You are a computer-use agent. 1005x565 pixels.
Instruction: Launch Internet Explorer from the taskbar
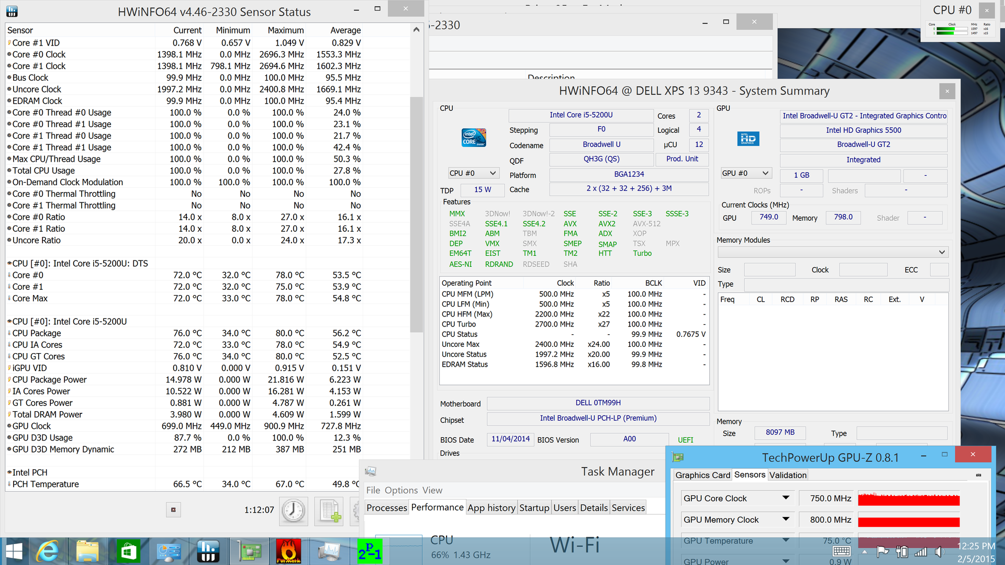tap(48, 551)
